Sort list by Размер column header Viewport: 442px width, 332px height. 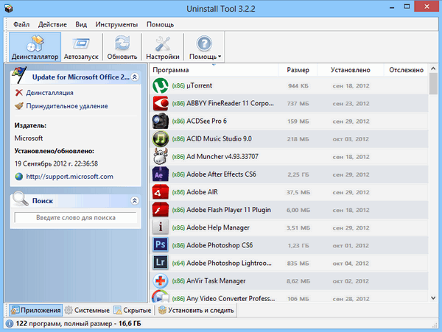pyautogui.click(x=298, y=70)
